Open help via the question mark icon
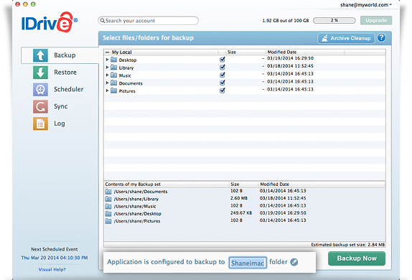Screen dimensions: 412x280 point(382,38)
